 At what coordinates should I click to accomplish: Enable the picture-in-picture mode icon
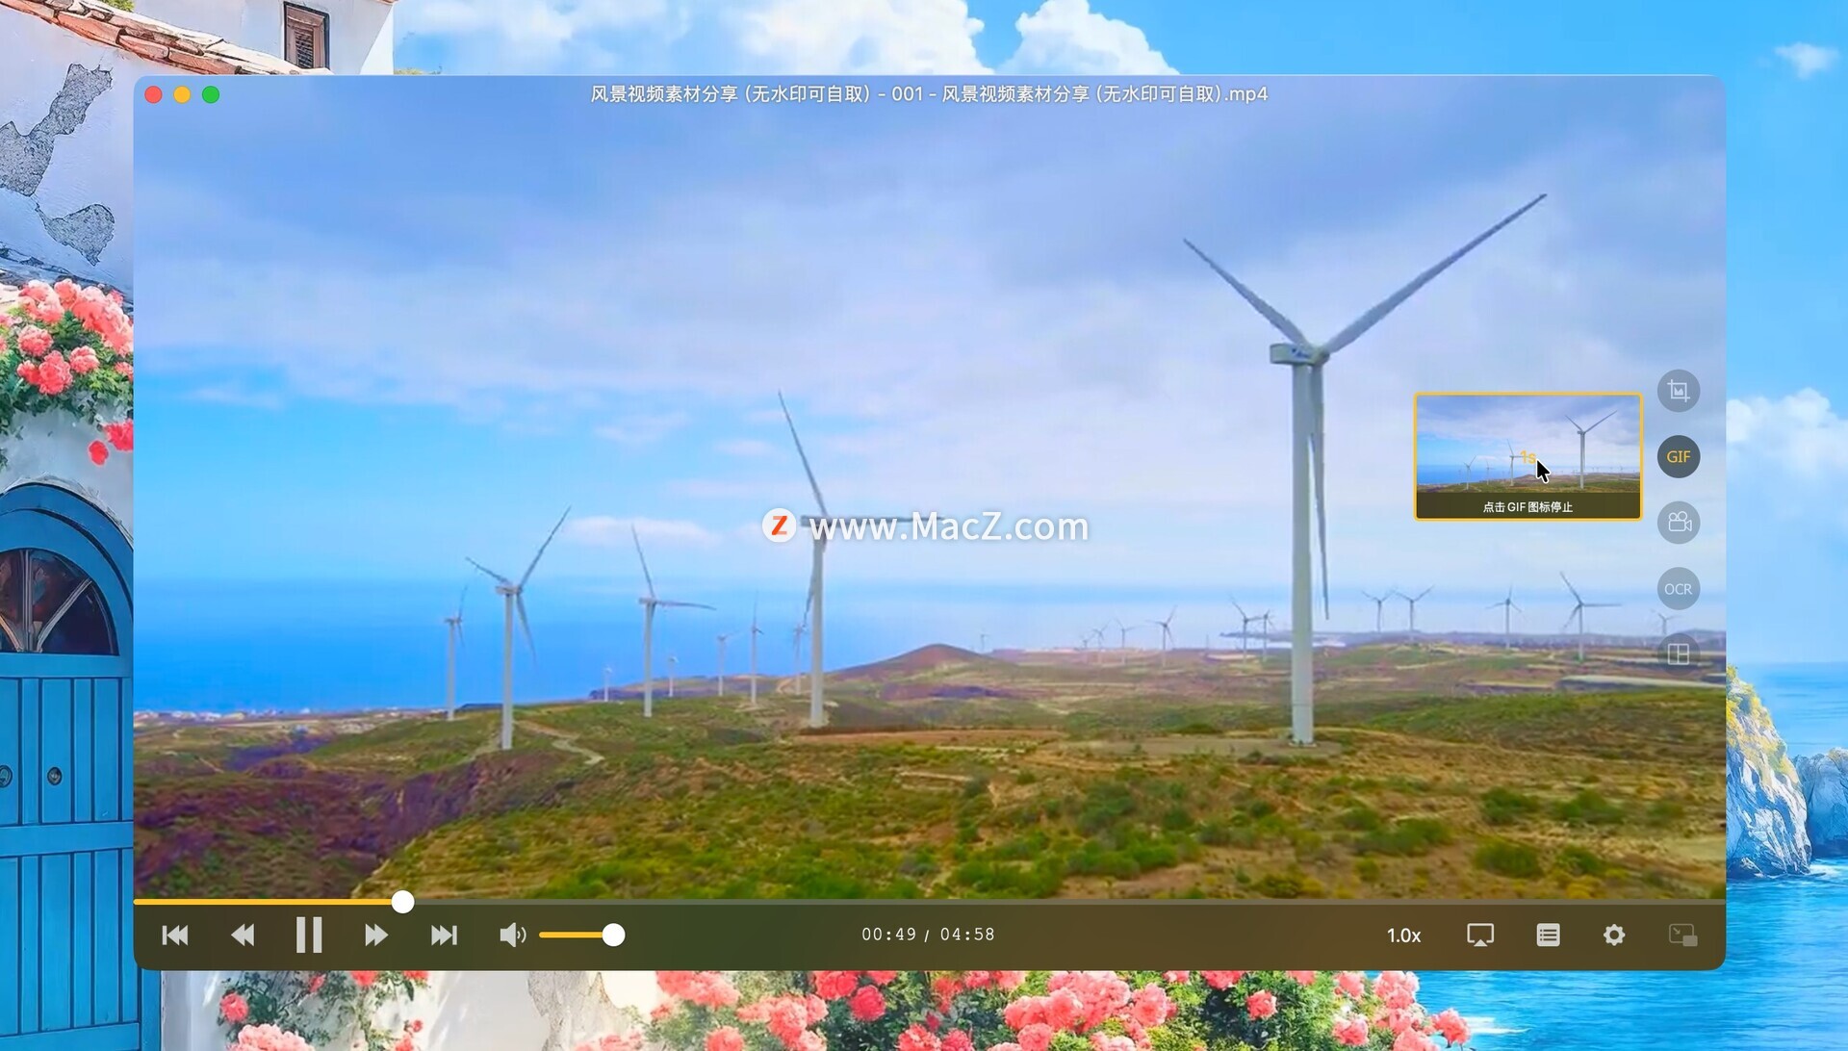tap(1681, 936)
